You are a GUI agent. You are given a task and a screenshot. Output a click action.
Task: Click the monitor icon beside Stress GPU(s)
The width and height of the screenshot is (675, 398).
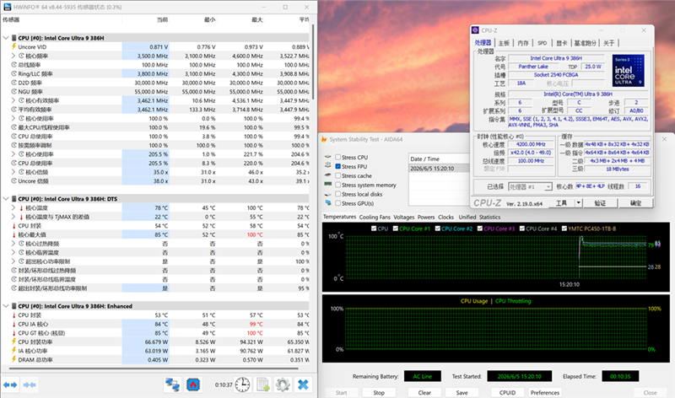point(327,203)
